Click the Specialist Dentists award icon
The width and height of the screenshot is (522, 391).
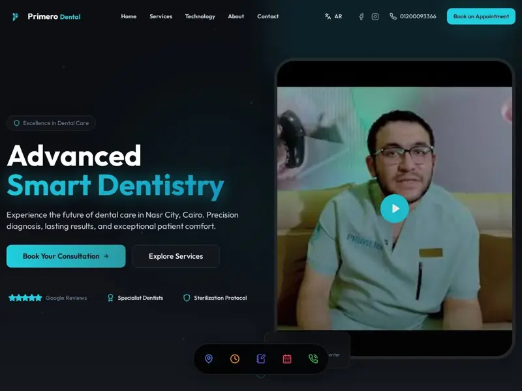(110, 298)
